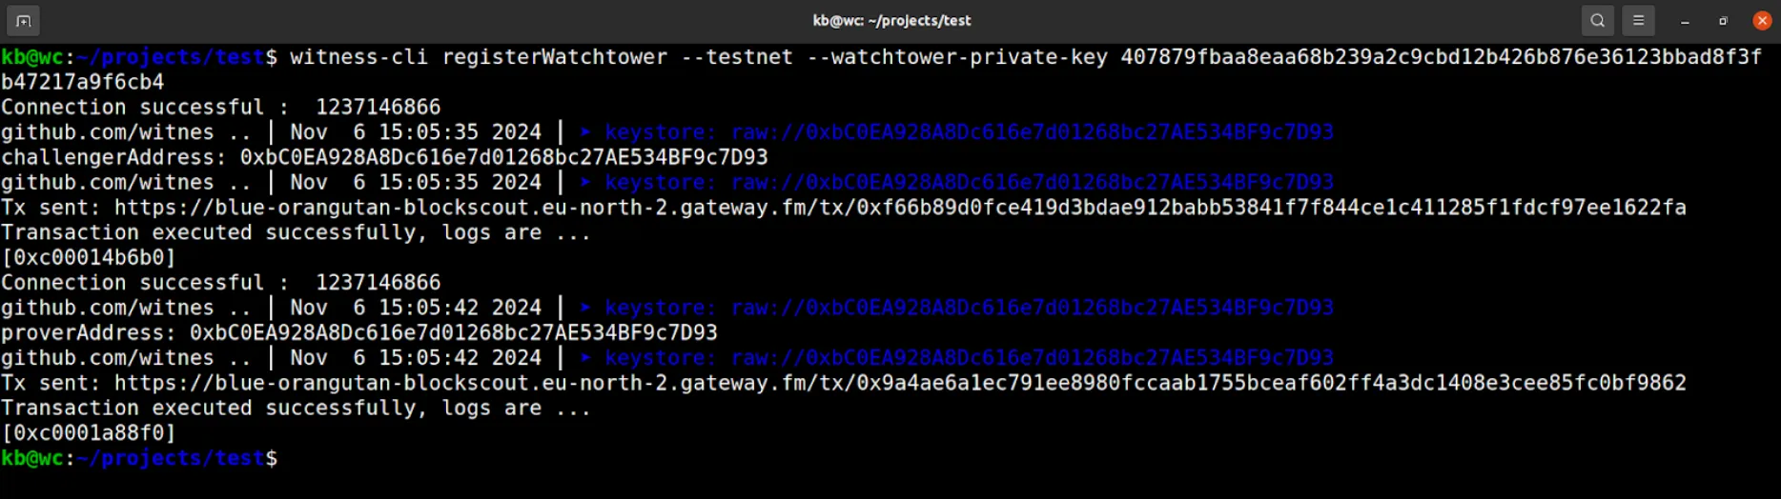1781x499 pixels.
Task: Click the proverAddress hex value
Action: [453, 332]
